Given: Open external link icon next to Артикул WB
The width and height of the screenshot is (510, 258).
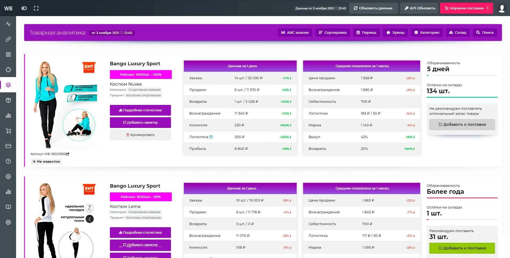Looking at the screenshot, I should (68, 154).
